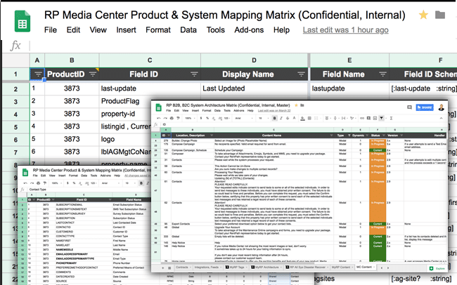Star the RP Media Center Mapping Matrix document
The image size is (457, 285).
point(423,15)
